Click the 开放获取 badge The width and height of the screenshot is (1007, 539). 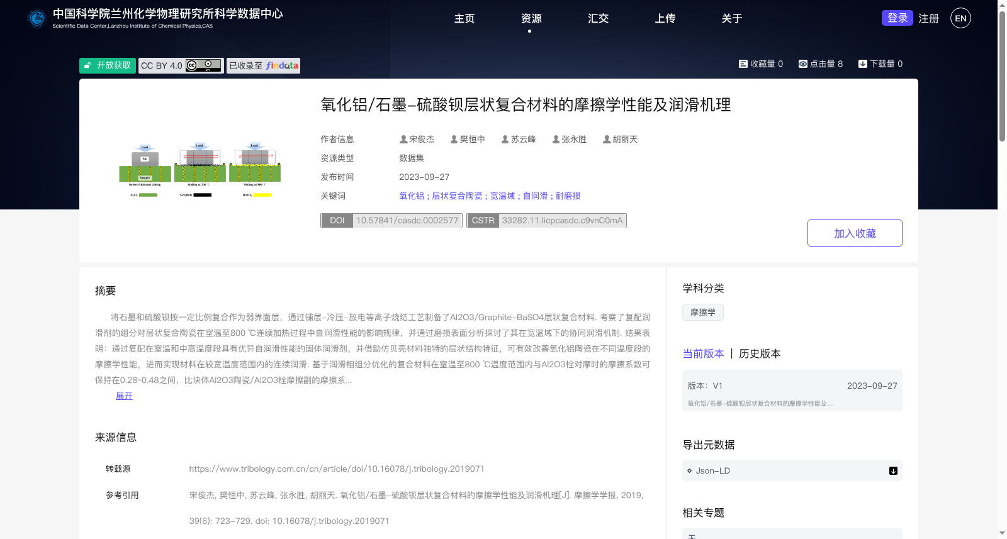pyautogui.click(x=108, y=65)
